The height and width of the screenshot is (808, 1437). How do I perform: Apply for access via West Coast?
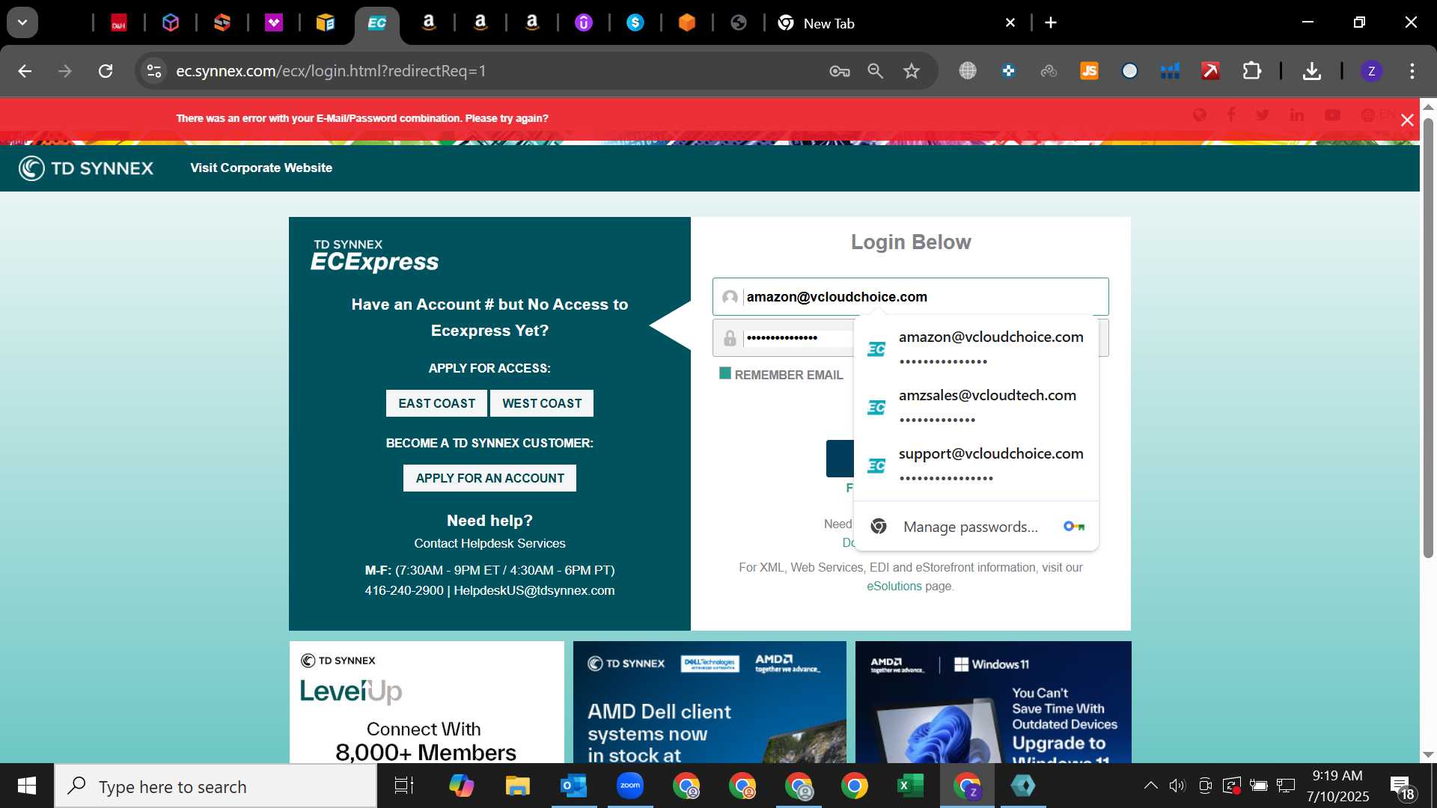click(x=541, y=403)
